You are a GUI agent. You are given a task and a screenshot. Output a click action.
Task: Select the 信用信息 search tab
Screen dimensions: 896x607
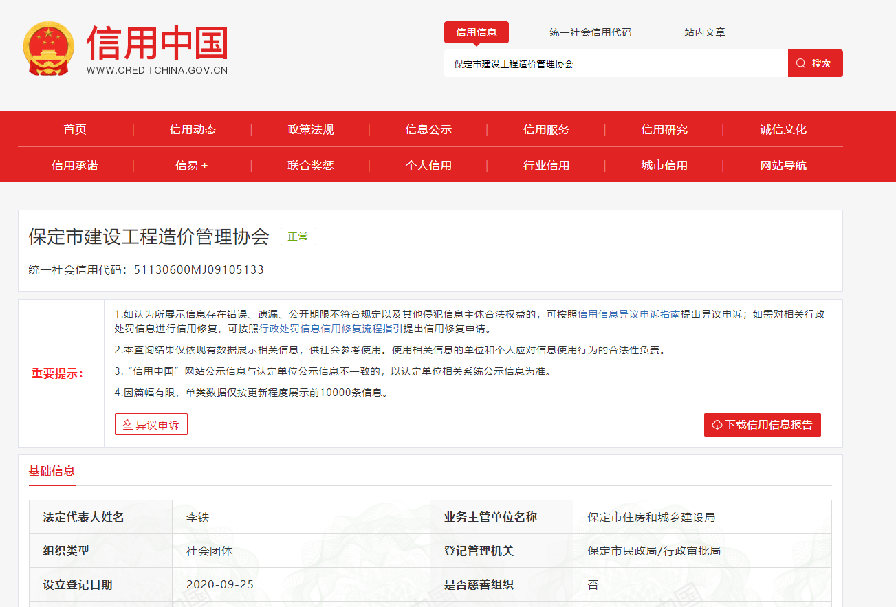477,32
